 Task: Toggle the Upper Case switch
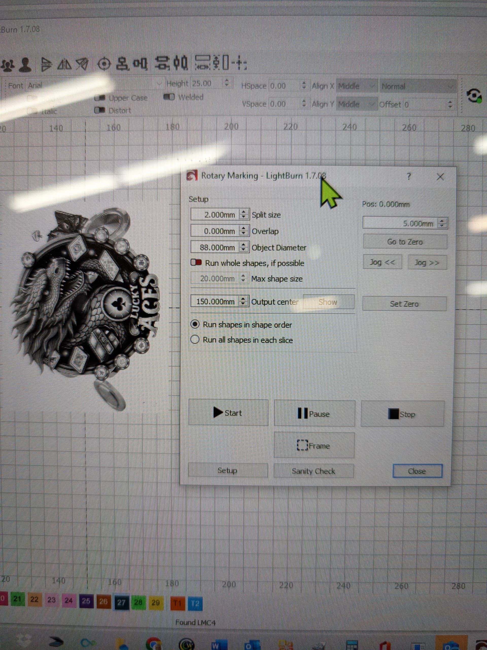click(99, 97)
